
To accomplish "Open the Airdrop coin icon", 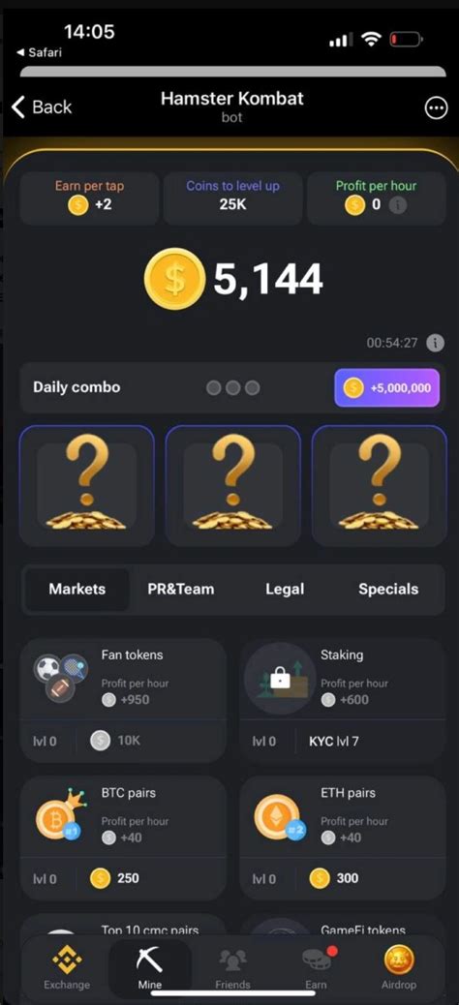I will 399,959.
